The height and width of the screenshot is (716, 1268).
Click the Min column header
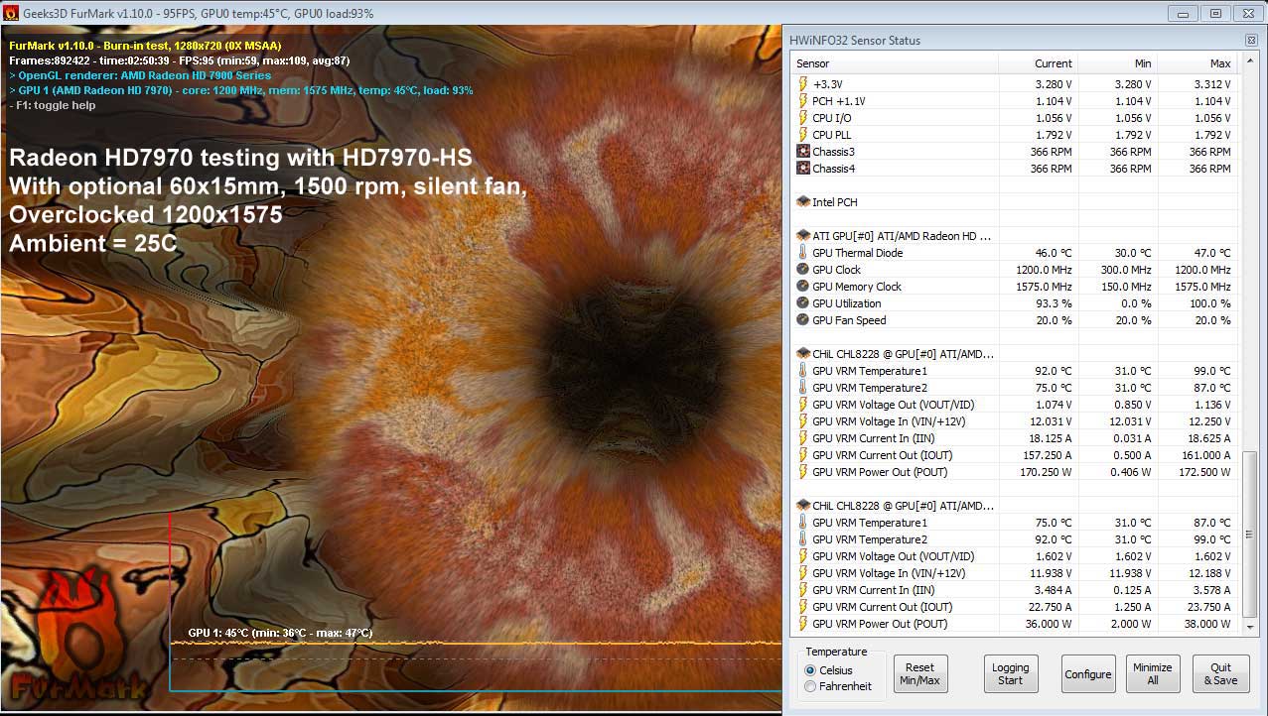click(1117, 63)
